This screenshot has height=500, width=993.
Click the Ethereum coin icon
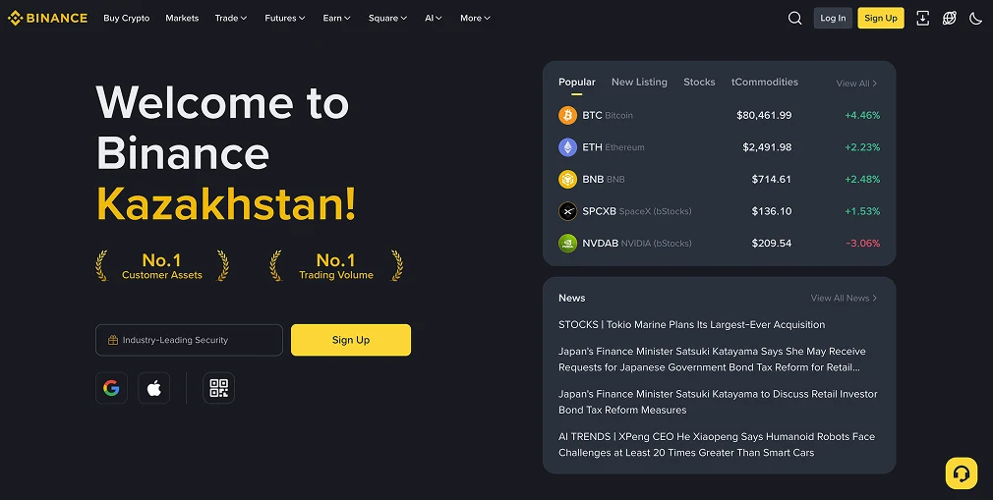coord(567,147)
